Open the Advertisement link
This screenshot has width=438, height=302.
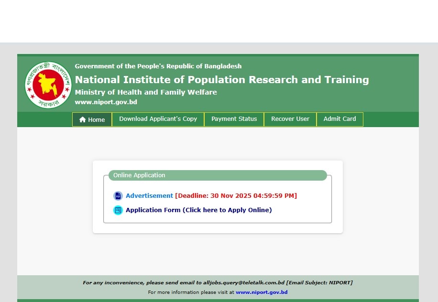[x=149, y=196]
